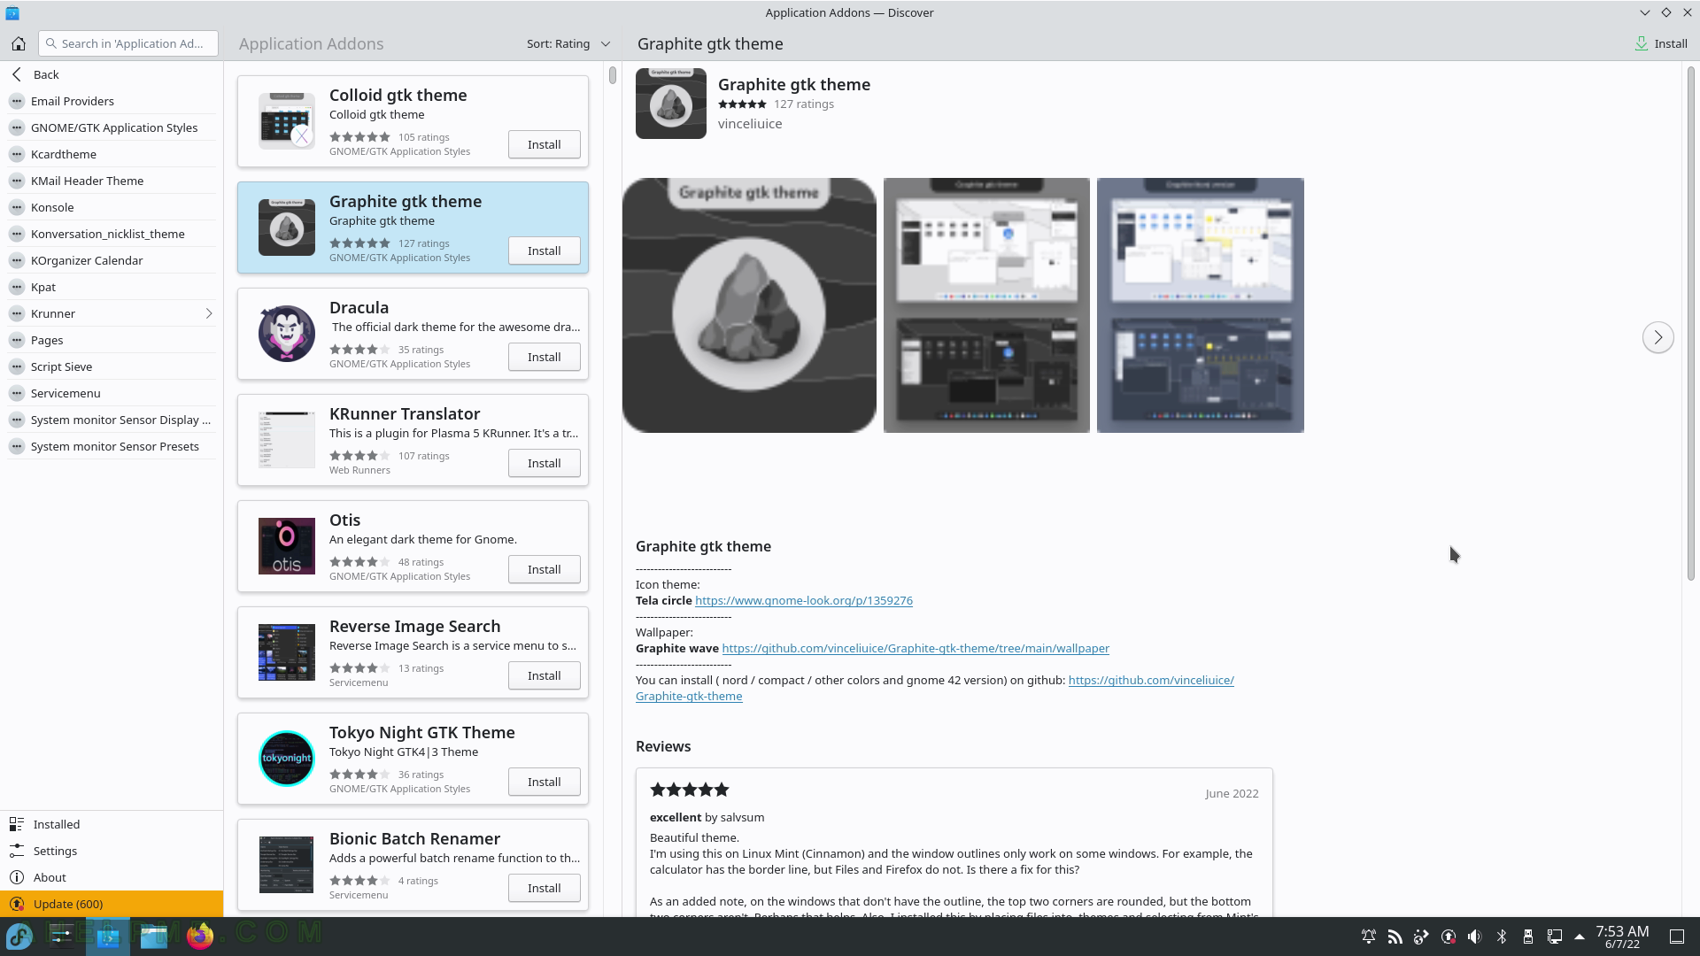Open the blue nord desktop screenshot thumbnail
This screenshot has height=956, width=1700.
(1200, 305)
